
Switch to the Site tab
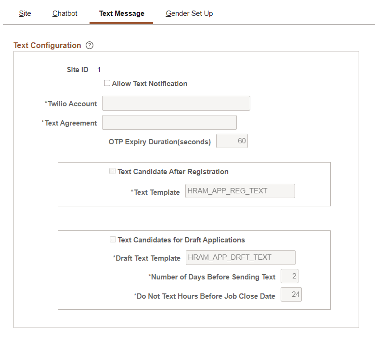tap(25, 13)
